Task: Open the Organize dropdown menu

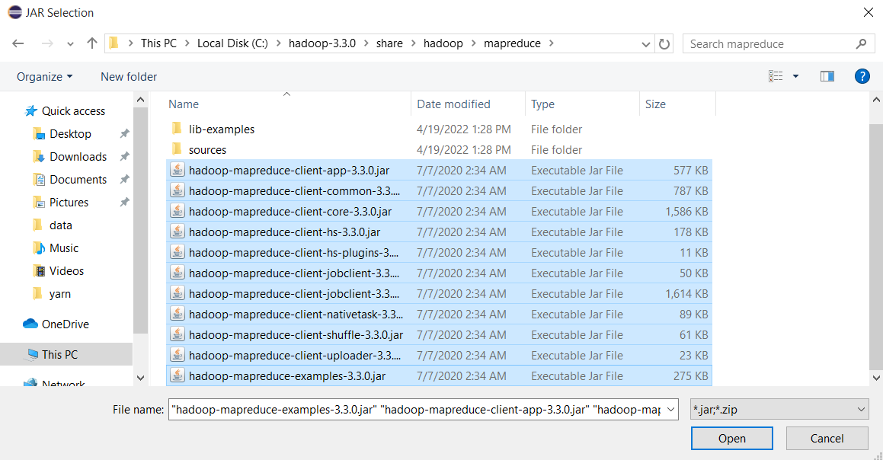Action: pyautogui.click(x=45, y=76)
